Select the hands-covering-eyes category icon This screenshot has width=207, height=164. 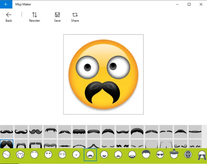[202, 155]
